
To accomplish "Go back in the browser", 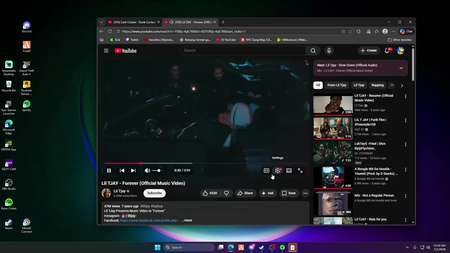I will pos(101,31).
